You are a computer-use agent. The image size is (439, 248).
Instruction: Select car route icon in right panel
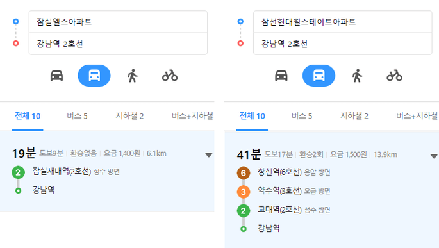click(x=281, y=76)
